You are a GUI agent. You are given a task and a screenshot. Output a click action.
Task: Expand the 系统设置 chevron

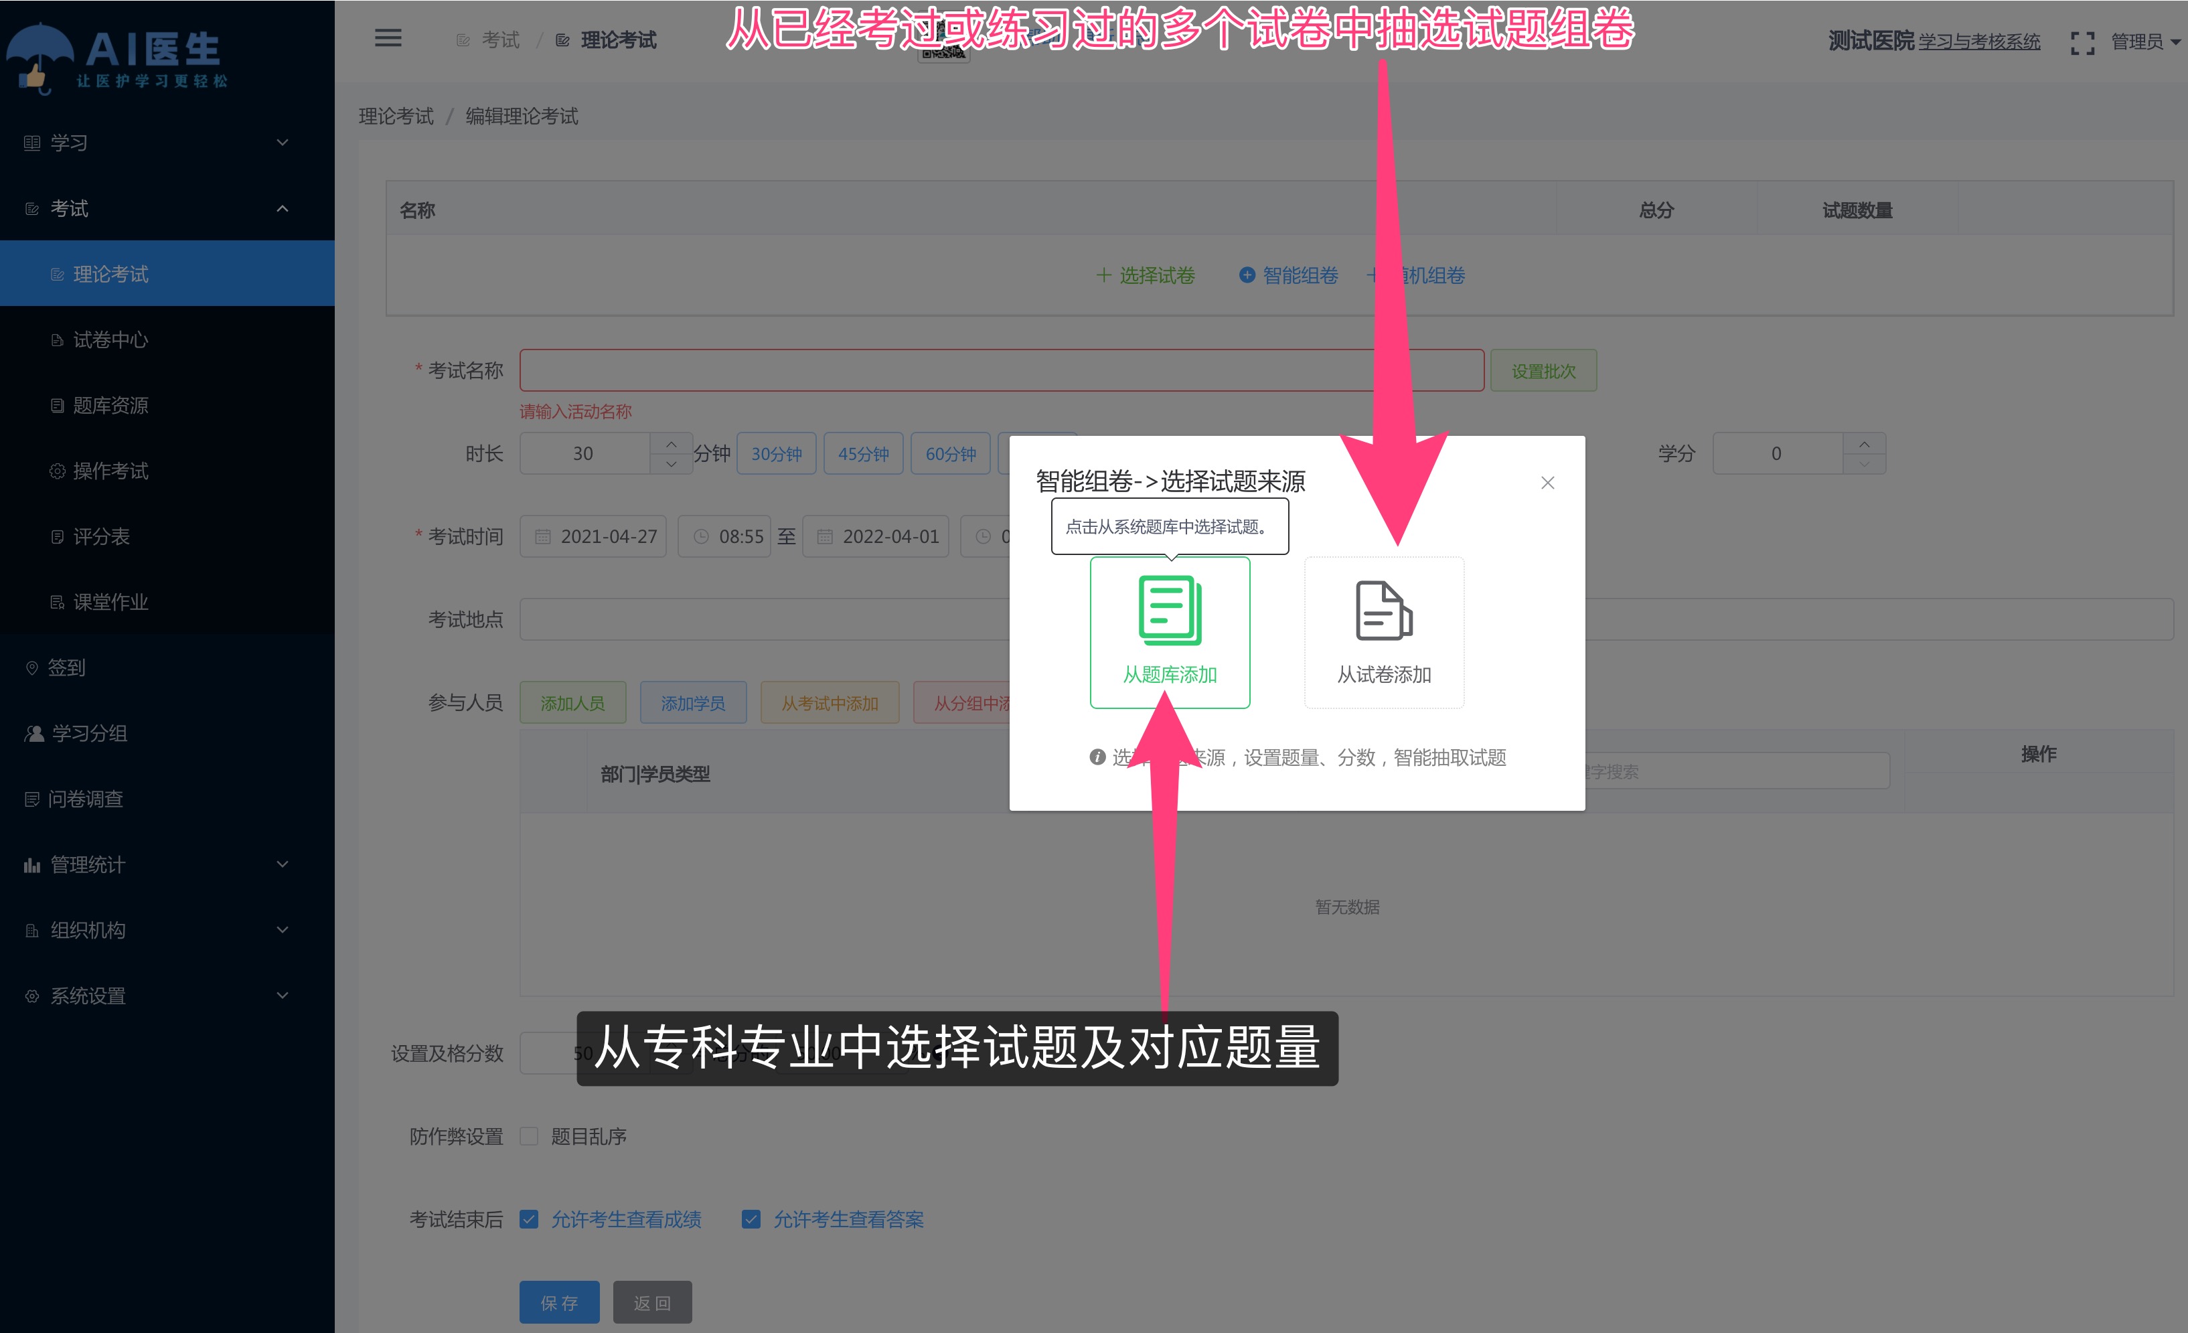point(283,996)
